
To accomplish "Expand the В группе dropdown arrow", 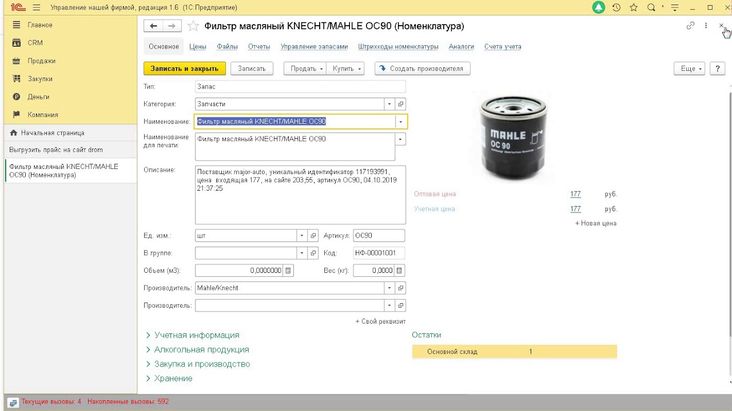I will tap(302, 253).
